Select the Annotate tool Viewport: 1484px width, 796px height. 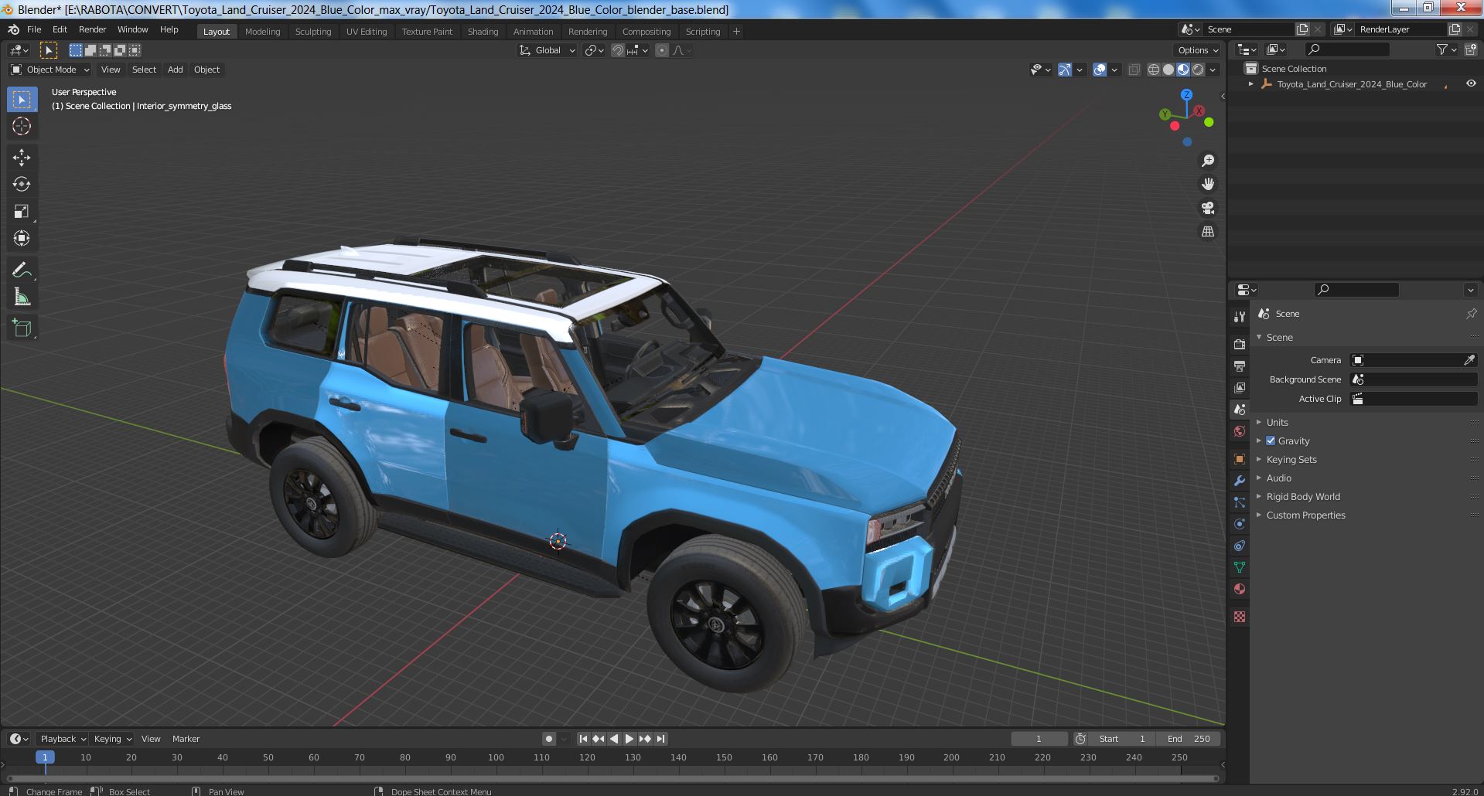22,270
